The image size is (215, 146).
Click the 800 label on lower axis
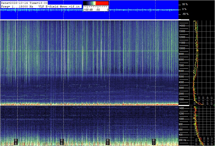181,124
